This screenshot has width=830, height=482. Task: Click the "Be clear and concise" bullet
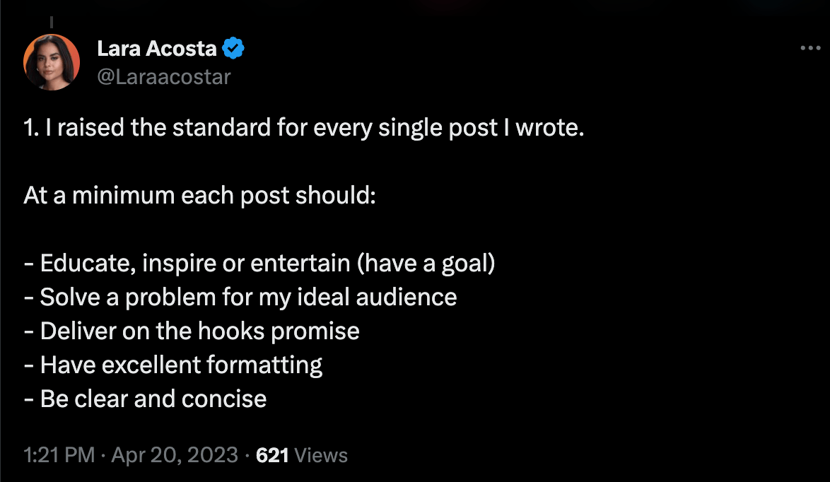pyautogui.click(x=145, y=399)
